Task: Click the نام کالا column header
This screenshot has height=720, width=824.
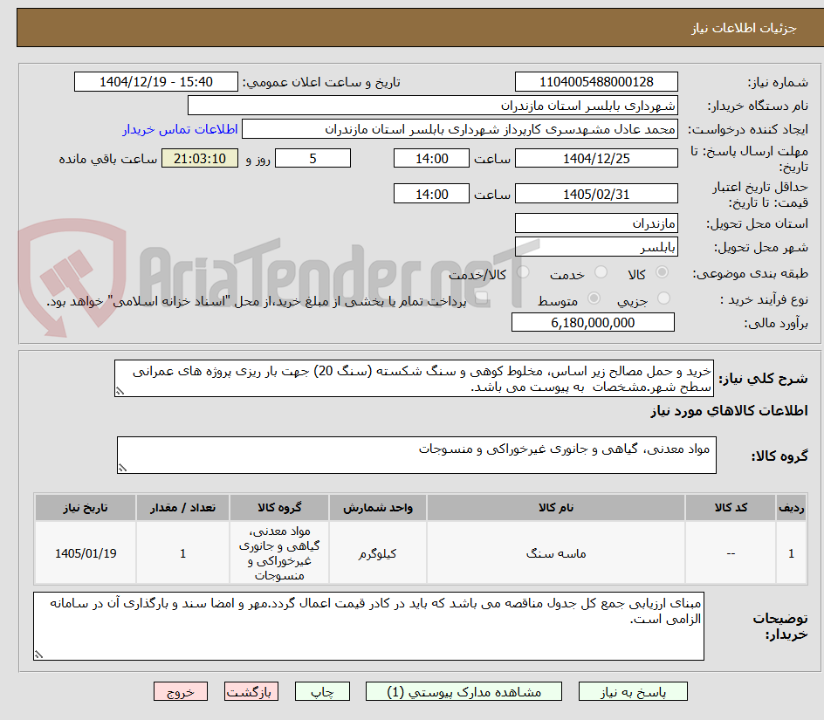Action: pos(556,508)
